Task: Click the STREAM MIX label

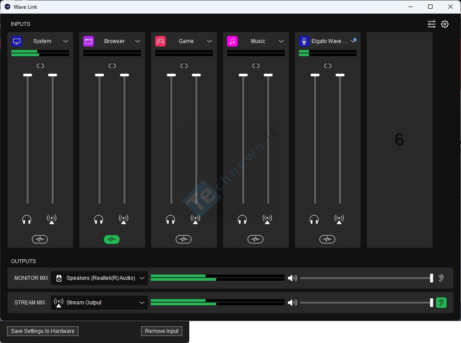Action: tap(30, 303)
